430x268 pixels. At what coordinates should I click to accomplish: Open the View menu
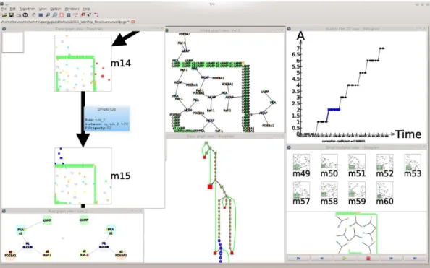tap(43, 9)
